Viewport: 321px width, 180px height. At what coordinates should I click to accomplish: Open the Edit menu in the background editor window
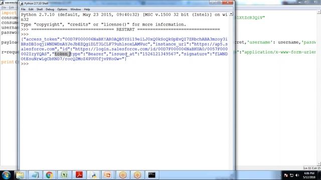12,7
